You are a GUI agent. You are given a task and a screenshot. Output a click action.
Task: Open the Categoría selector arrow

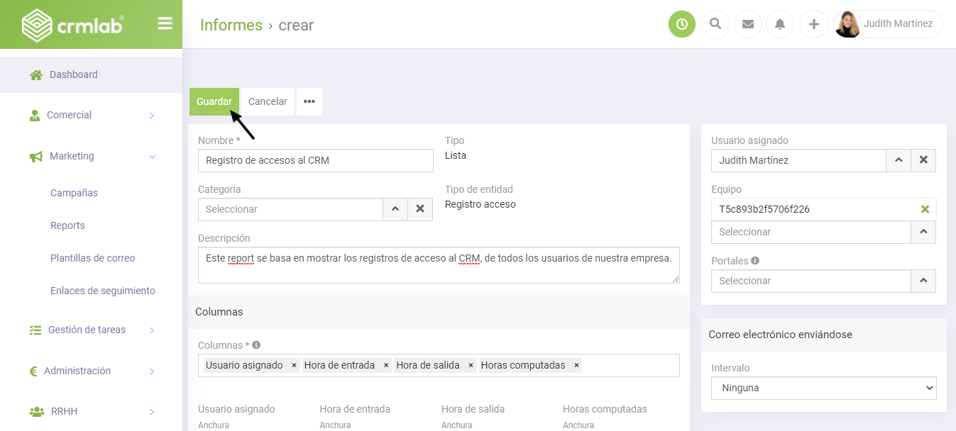[x=395, y=209]
